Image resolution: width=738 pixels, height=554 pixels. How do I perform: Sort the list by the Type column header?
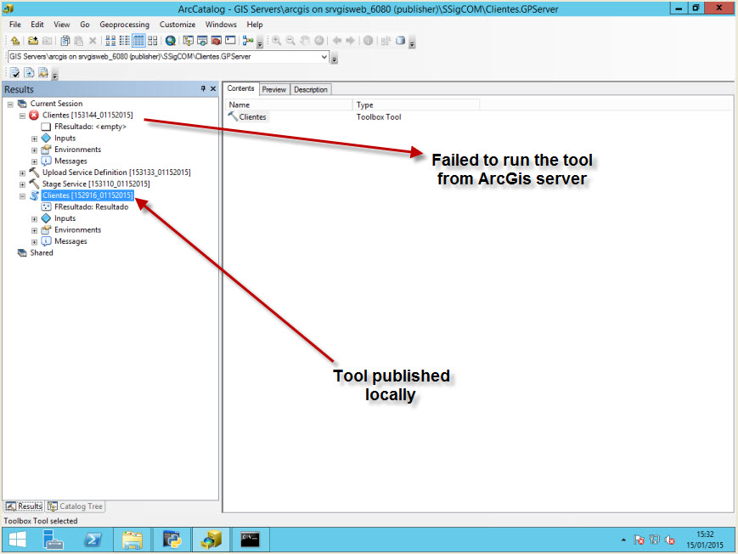416,105
